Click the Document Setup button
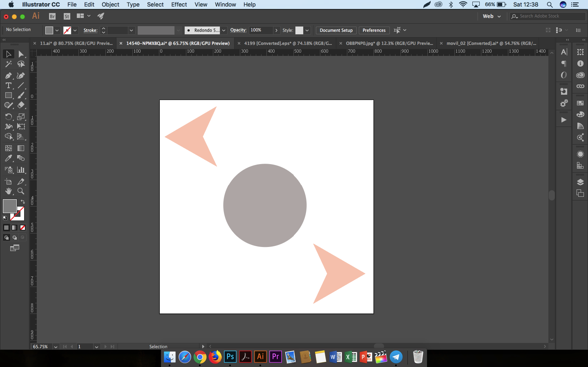The height and width of the screenshot is (367, 588). pos(336,30)
